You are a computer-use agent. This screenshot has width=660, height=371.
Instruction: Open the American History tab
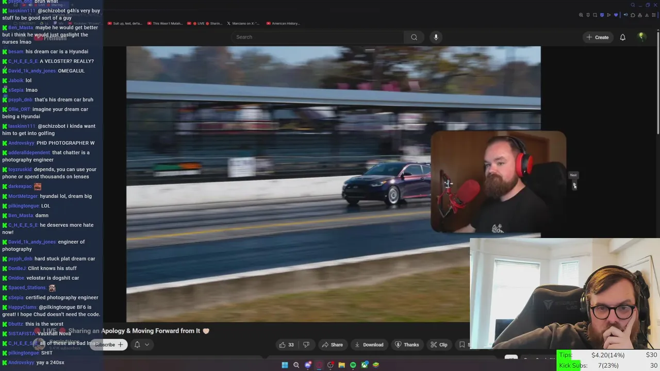pyautogui.click(x=283, y=23)
